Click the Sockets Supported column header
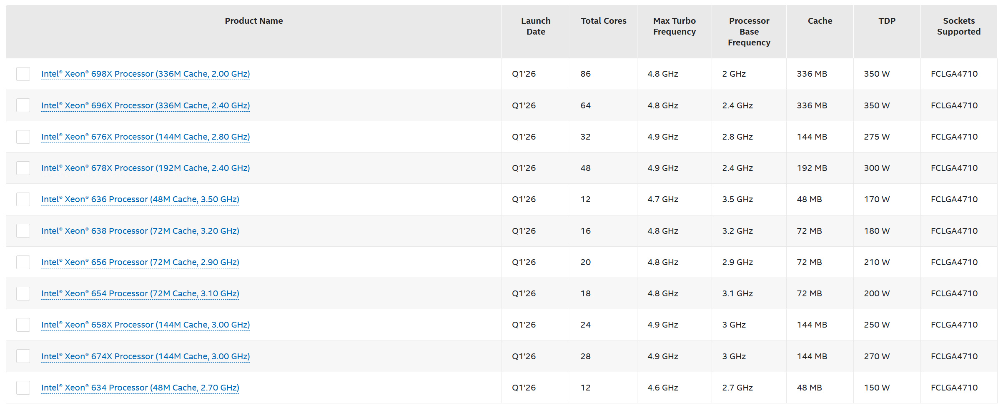 tap(958, 26)
